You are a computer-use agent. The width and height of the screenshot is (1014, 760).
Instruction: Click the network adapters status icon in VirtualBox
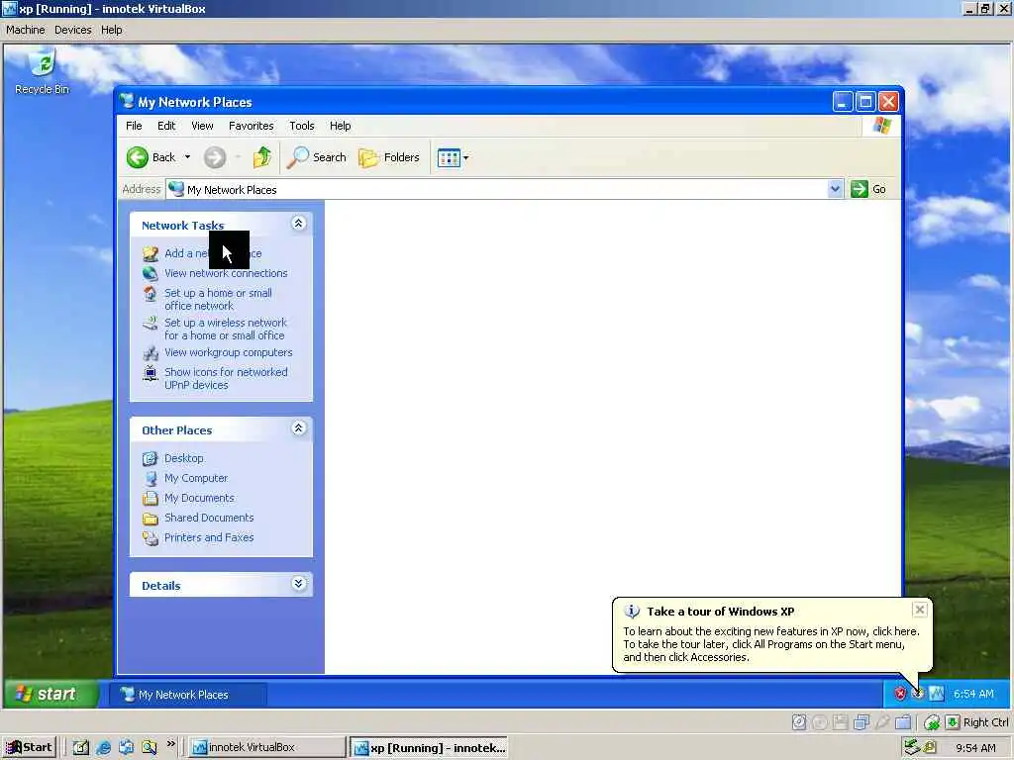pyautogui.click(x=862, y=721)
